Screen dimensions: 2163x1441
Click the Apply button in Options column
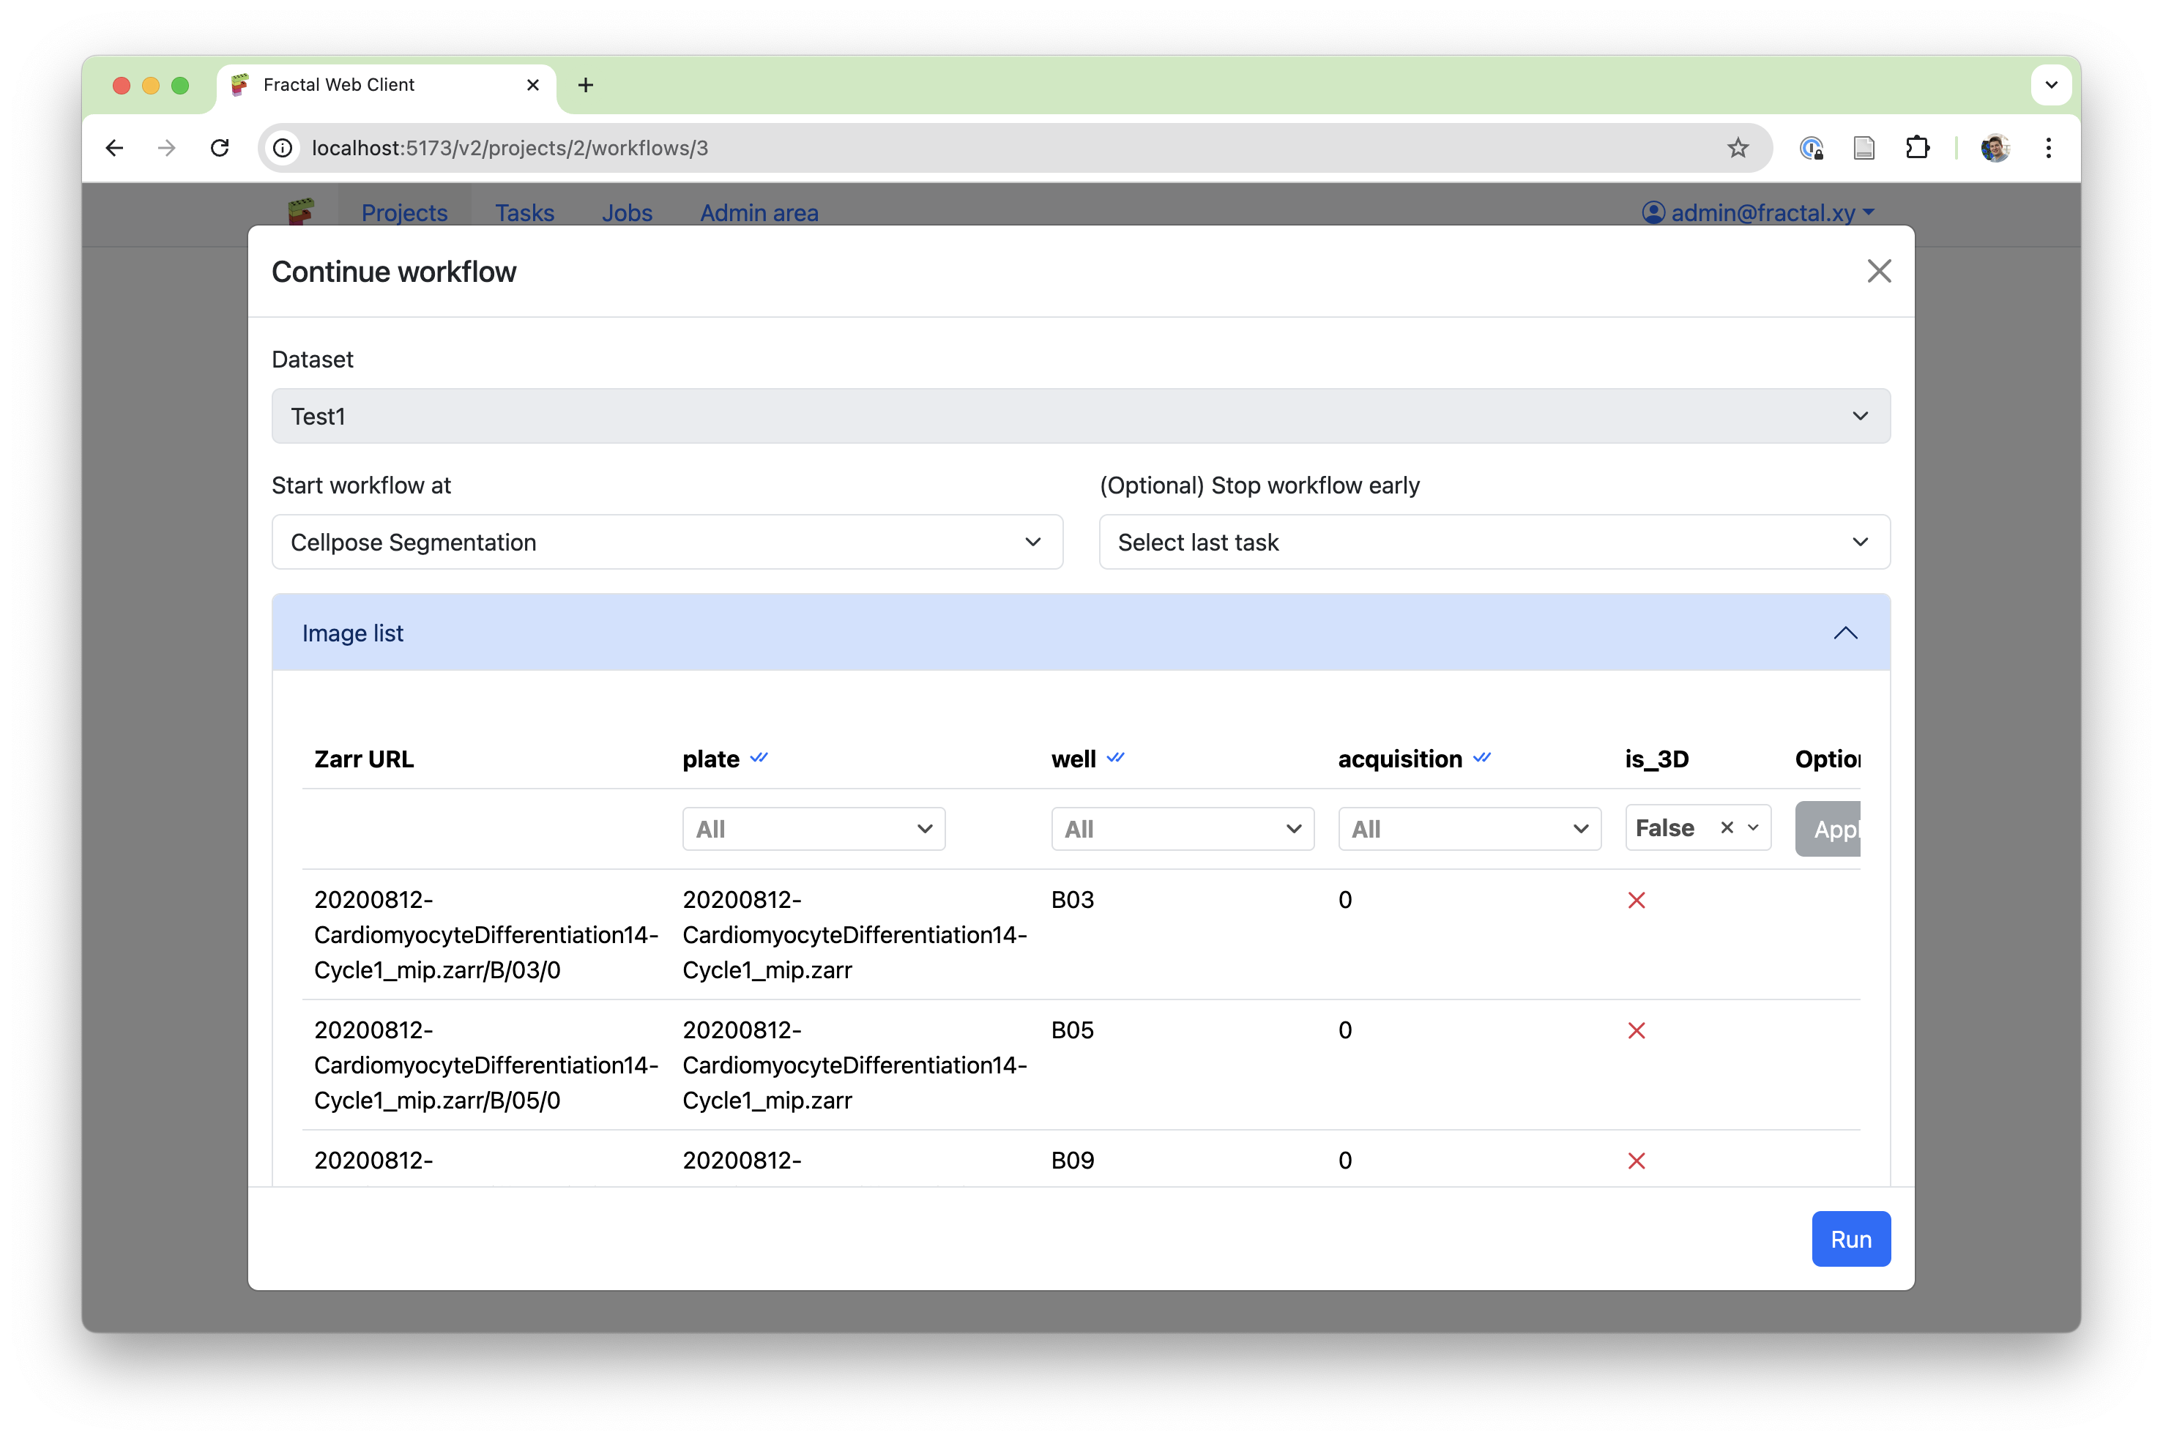click(1828, 829)
